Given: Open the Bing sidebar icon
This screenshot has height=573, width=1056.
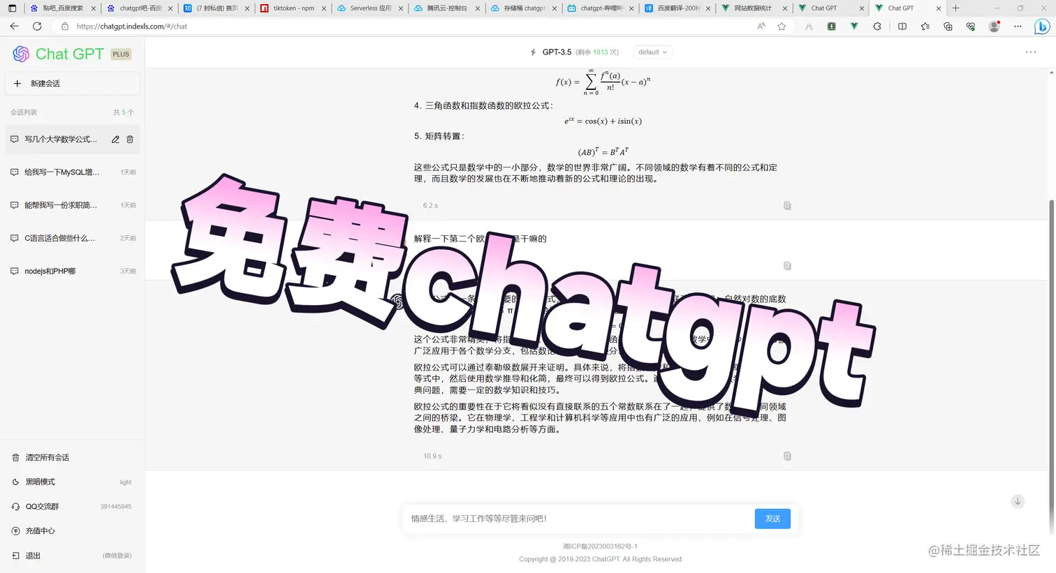Looking at the screenshot, I should pyautogui.click(x=1041, y=27).
